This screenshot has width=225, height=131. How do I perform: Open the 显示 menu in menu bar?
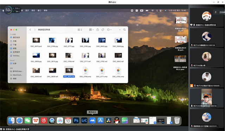tap(27, 11)
